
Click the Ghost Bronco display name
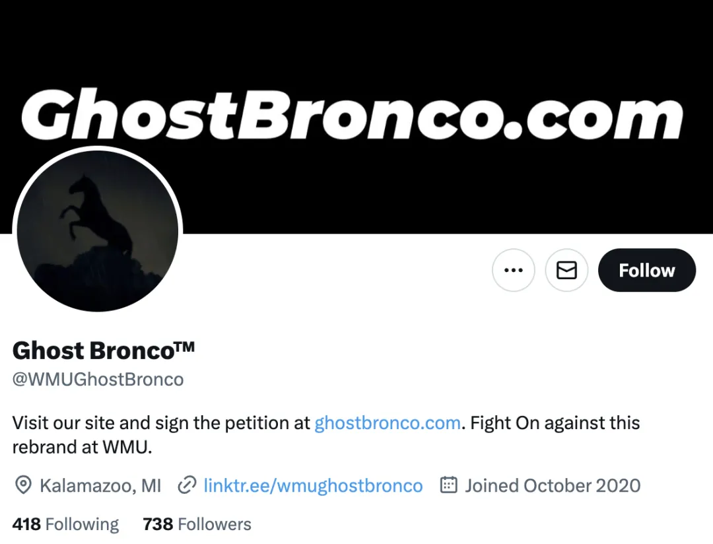(92, 351)
